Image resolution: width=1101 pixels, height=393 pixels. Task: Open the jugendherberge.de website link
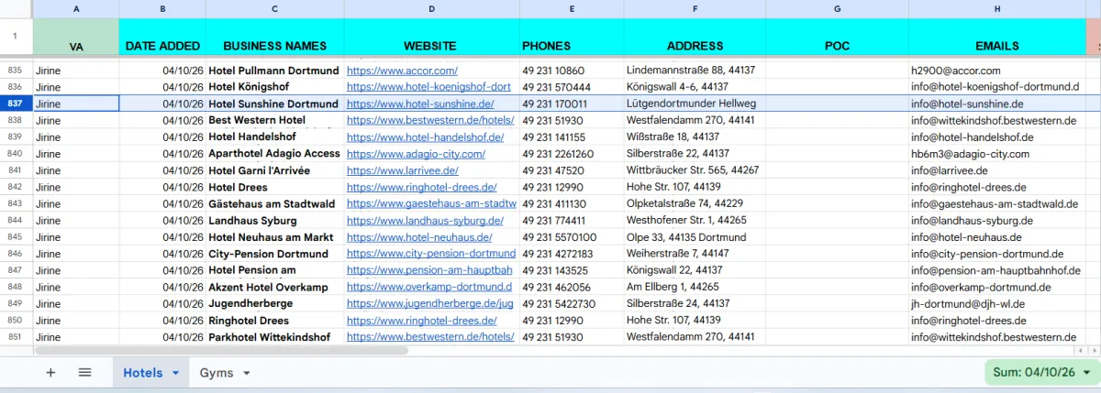click(430, 303)
